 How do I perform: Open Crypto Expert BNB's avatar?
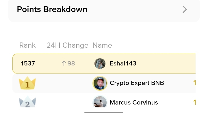point(100,83)
